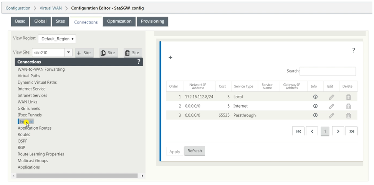Screen dimensions: 374x185
Task: Open the View Site dropdown arrow
Action: click(x=68, y=52)
